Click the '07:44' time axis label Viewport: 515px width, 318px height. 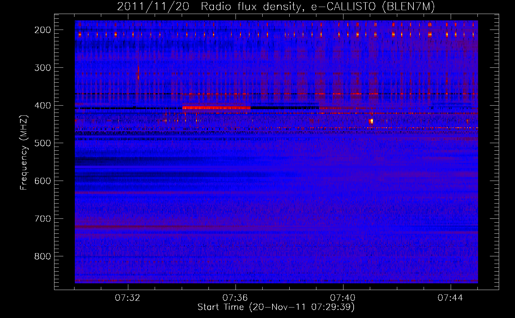450,298
